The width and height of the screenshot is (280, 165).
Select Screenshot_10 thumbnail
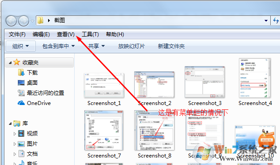[255, 138]
